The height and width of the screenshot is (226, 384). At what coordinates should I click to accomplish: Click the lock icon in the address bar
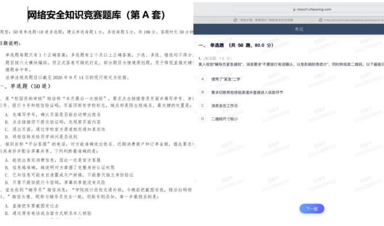(294, 9)
